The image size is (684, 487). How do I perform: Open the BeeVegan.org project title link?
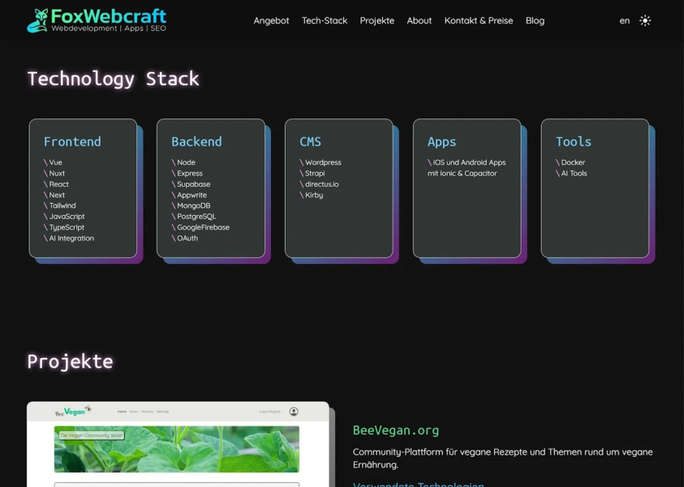(396, 430)
